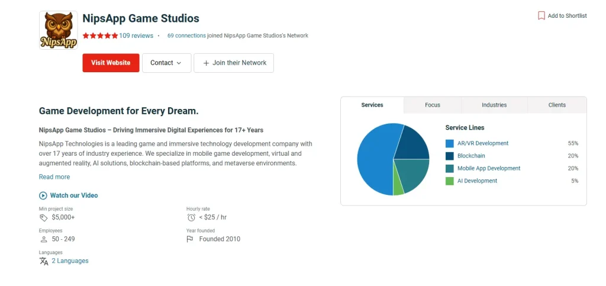Click the price tag icon for min project size

44,217
